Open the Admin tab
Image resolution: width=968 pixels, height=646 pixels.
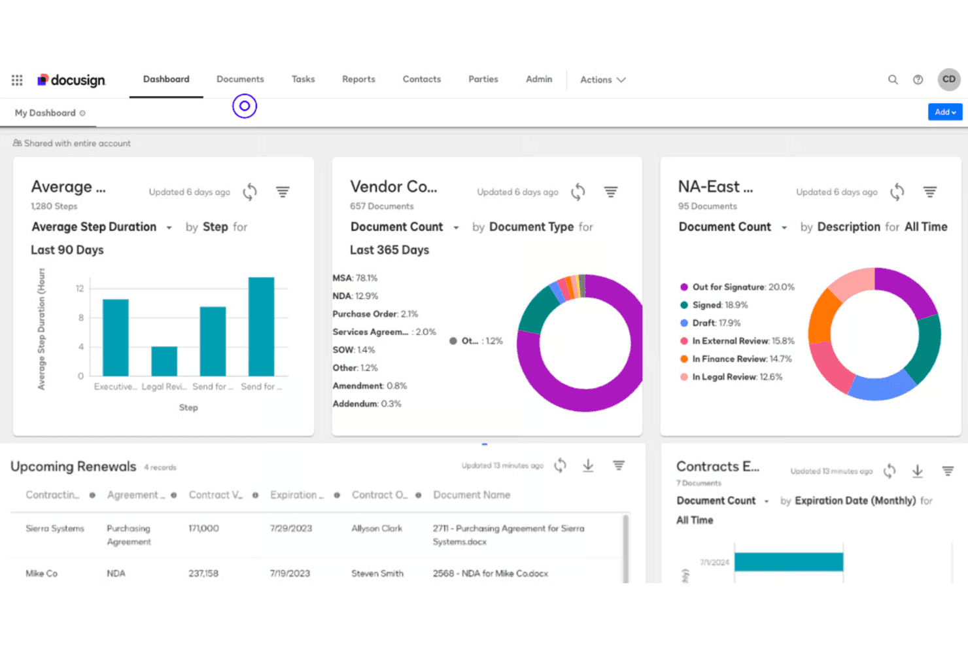pyautogui.click(x=539, y=79)
